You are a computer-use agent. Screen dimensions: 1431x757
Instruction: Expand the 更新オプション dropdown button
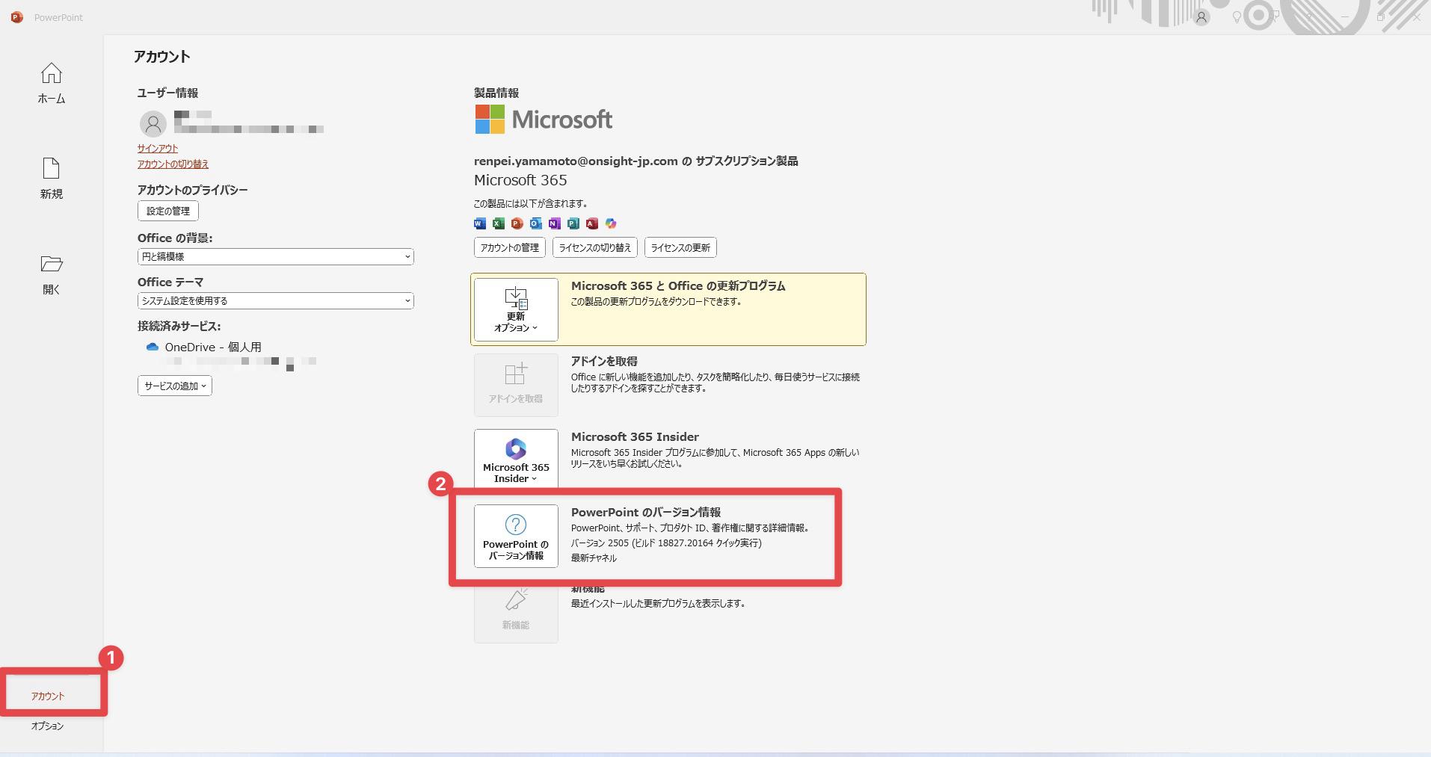pyautogui.click(x=516, y=309)
